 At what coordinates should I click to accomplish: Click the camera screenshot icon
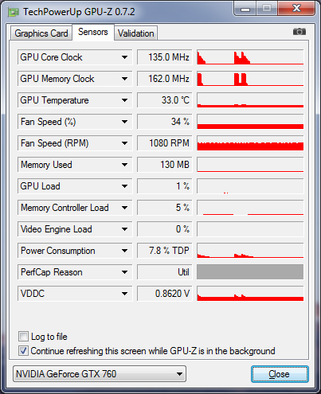point(299,32)
